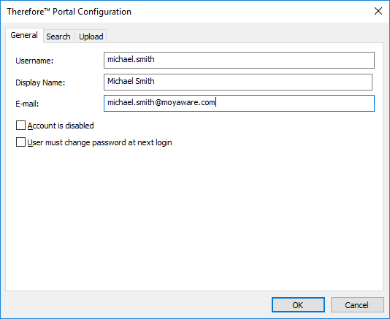Click the 'Account is disabled' label text
Image resolution: width=390 pixels, height=319 pixels.
[x=61, y=126]
